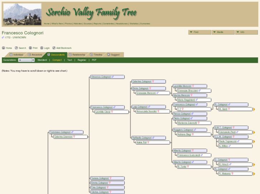The image size is (260, 194).
Task: Open Leonilda Menconi's record
Action: coord(182,86)
